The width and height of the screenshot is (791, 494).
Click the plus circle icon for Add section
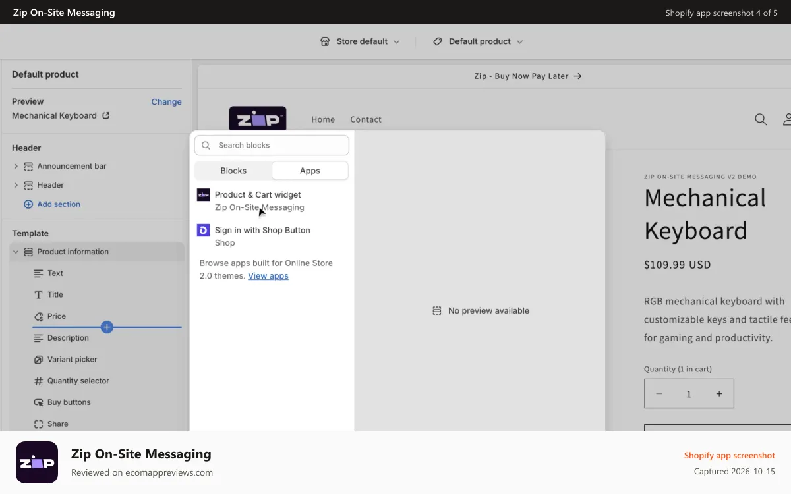(28, 204)
